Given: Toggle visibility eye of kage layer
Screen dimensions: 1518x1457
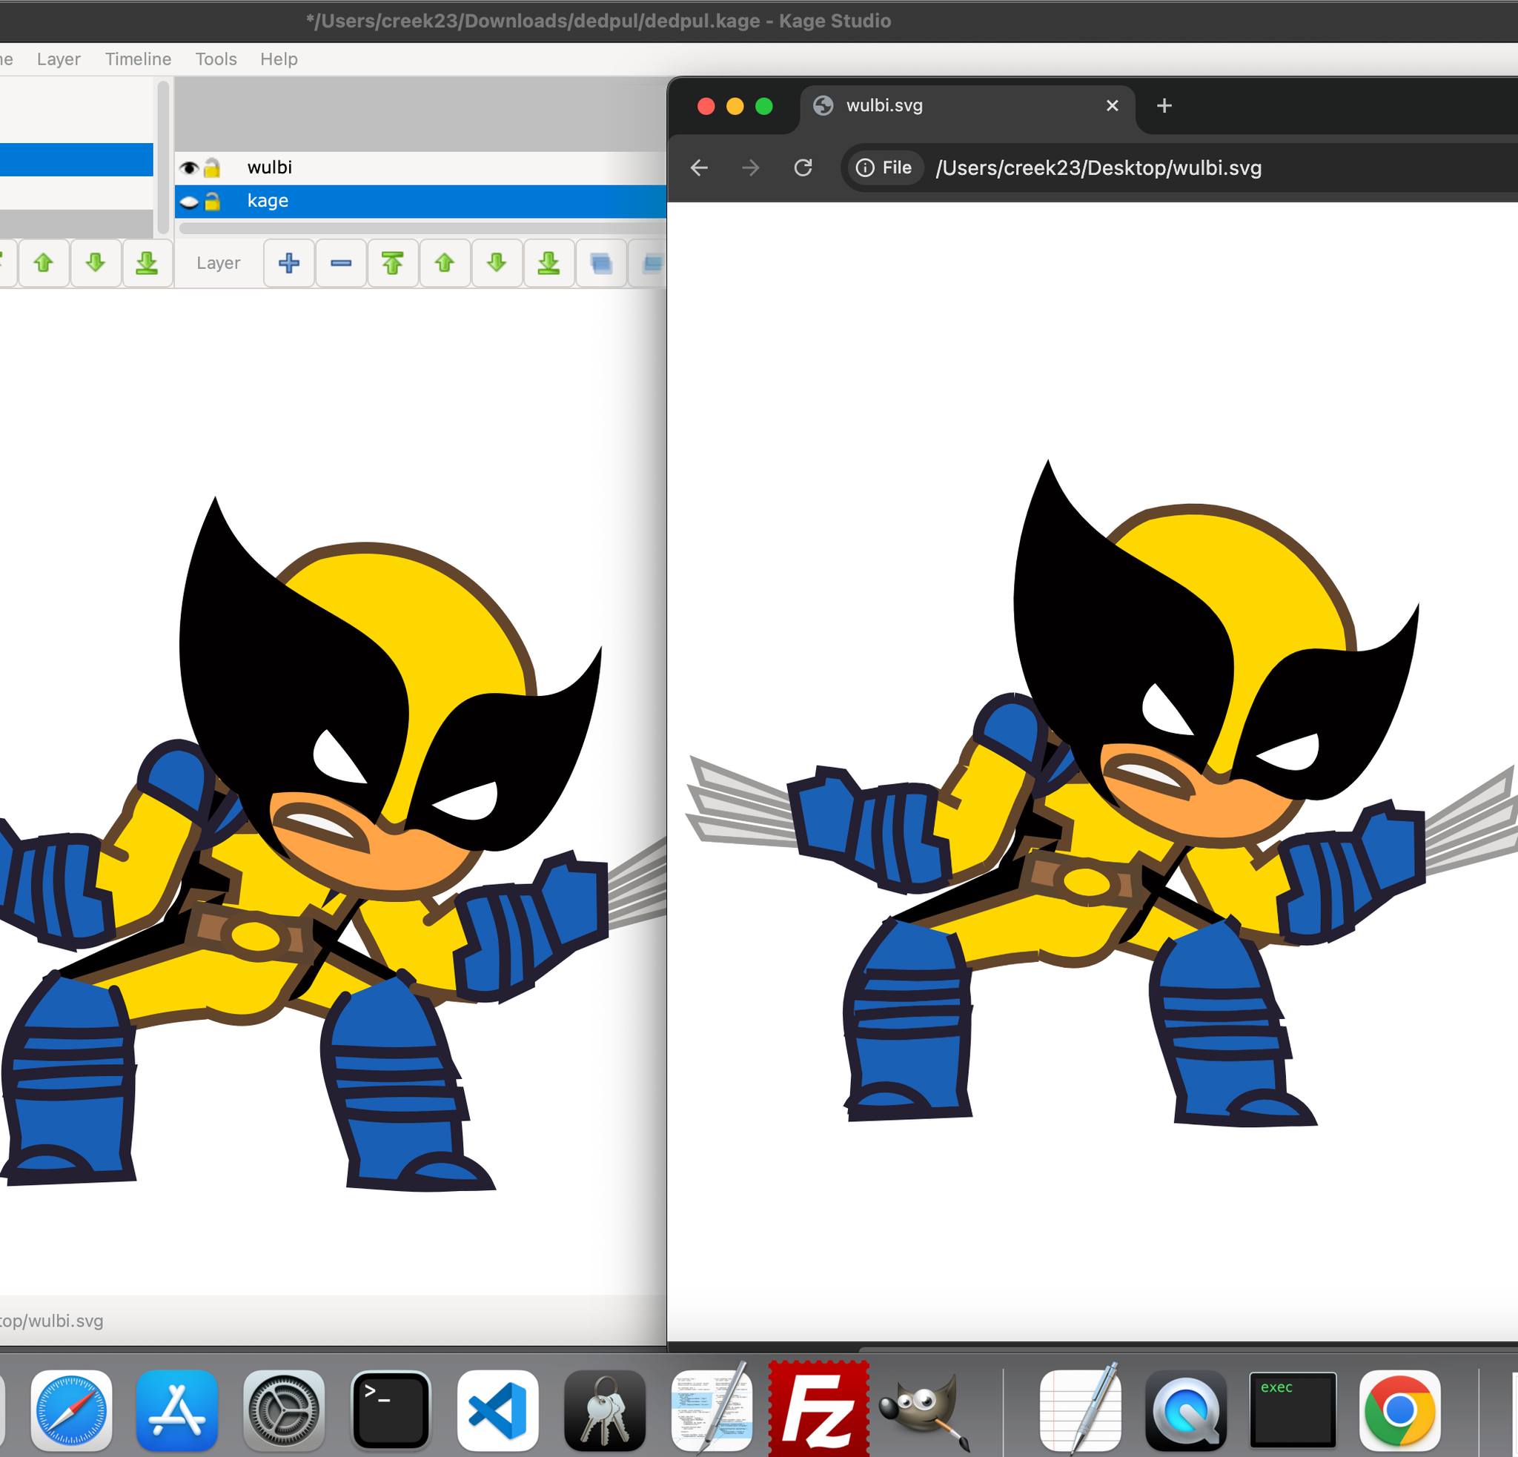Looking at the screenshot, I should point(189,202).
